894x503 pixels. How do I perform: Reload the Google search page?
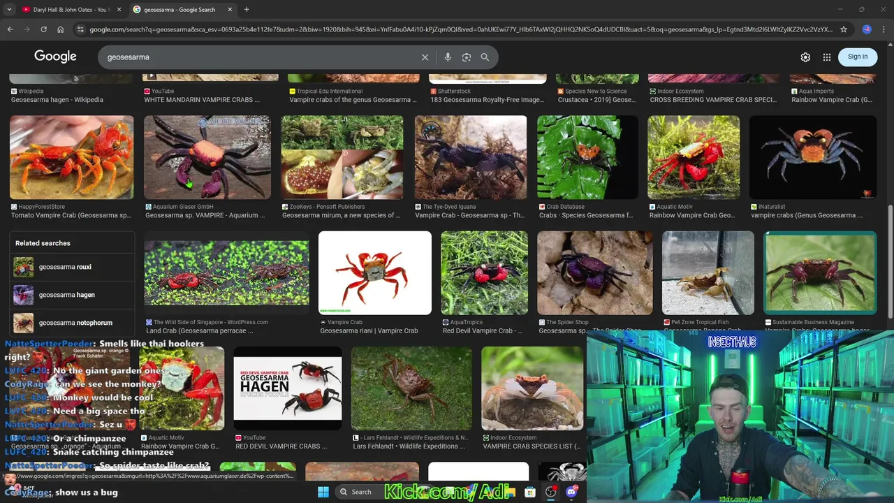43,29
